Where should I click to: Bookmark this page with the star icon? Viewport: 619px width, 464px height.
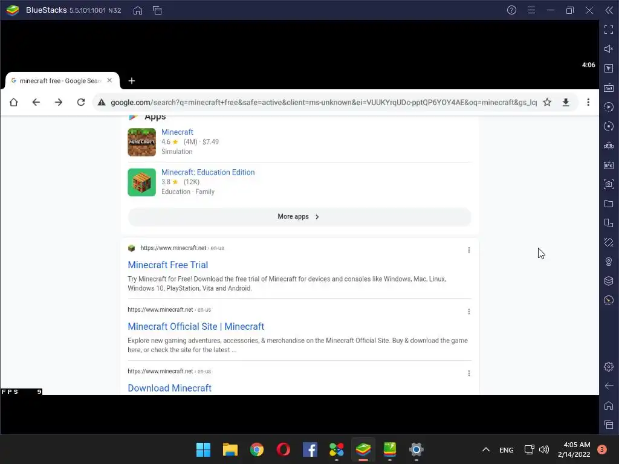(547, 102)
